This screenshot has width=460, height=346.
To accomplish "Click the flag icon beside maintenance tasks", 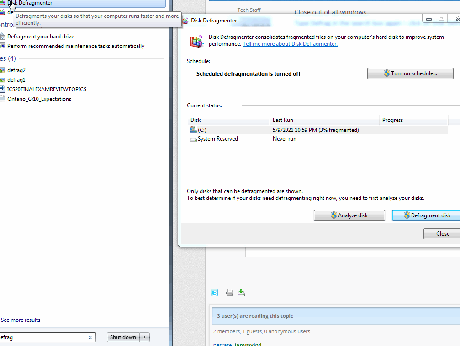I will (2, 46).
